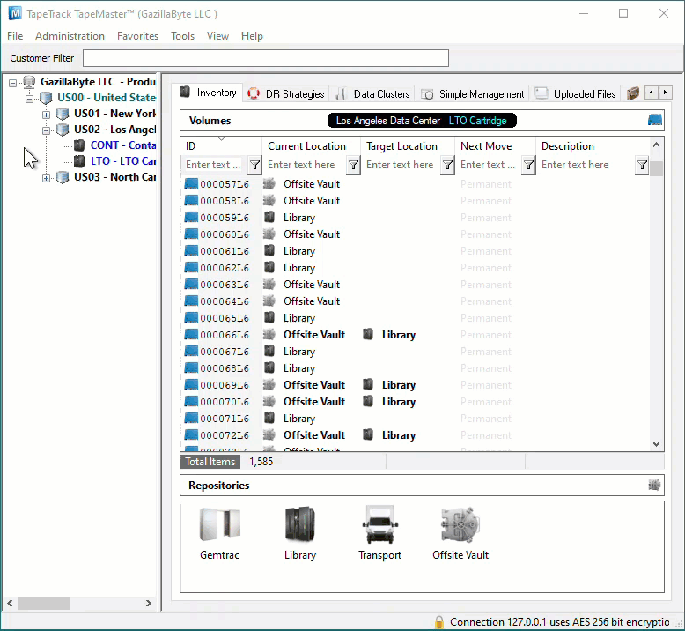Click the padlock icon in status bar

pos(439,622)
